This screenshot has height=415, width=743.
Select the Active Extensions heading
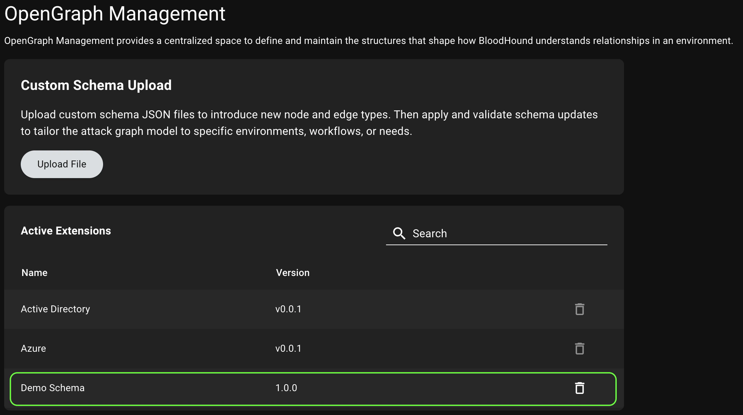(66, 231)
